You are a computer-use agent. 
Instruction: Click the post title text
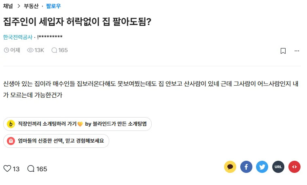pyautogui.click(x=77, y=21)
